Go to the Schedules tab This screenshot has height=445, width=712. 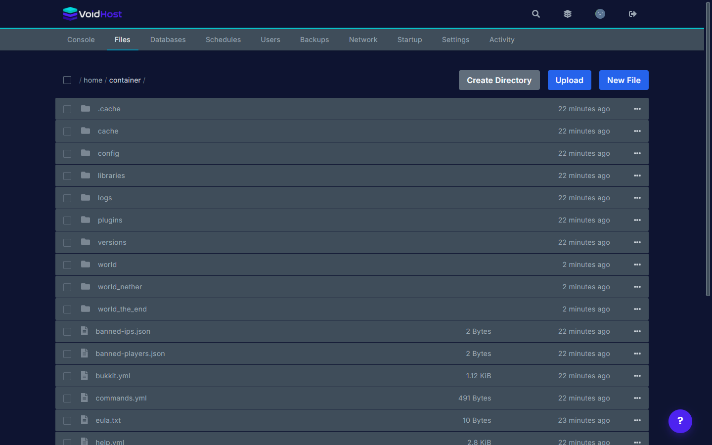pos(223,40)
